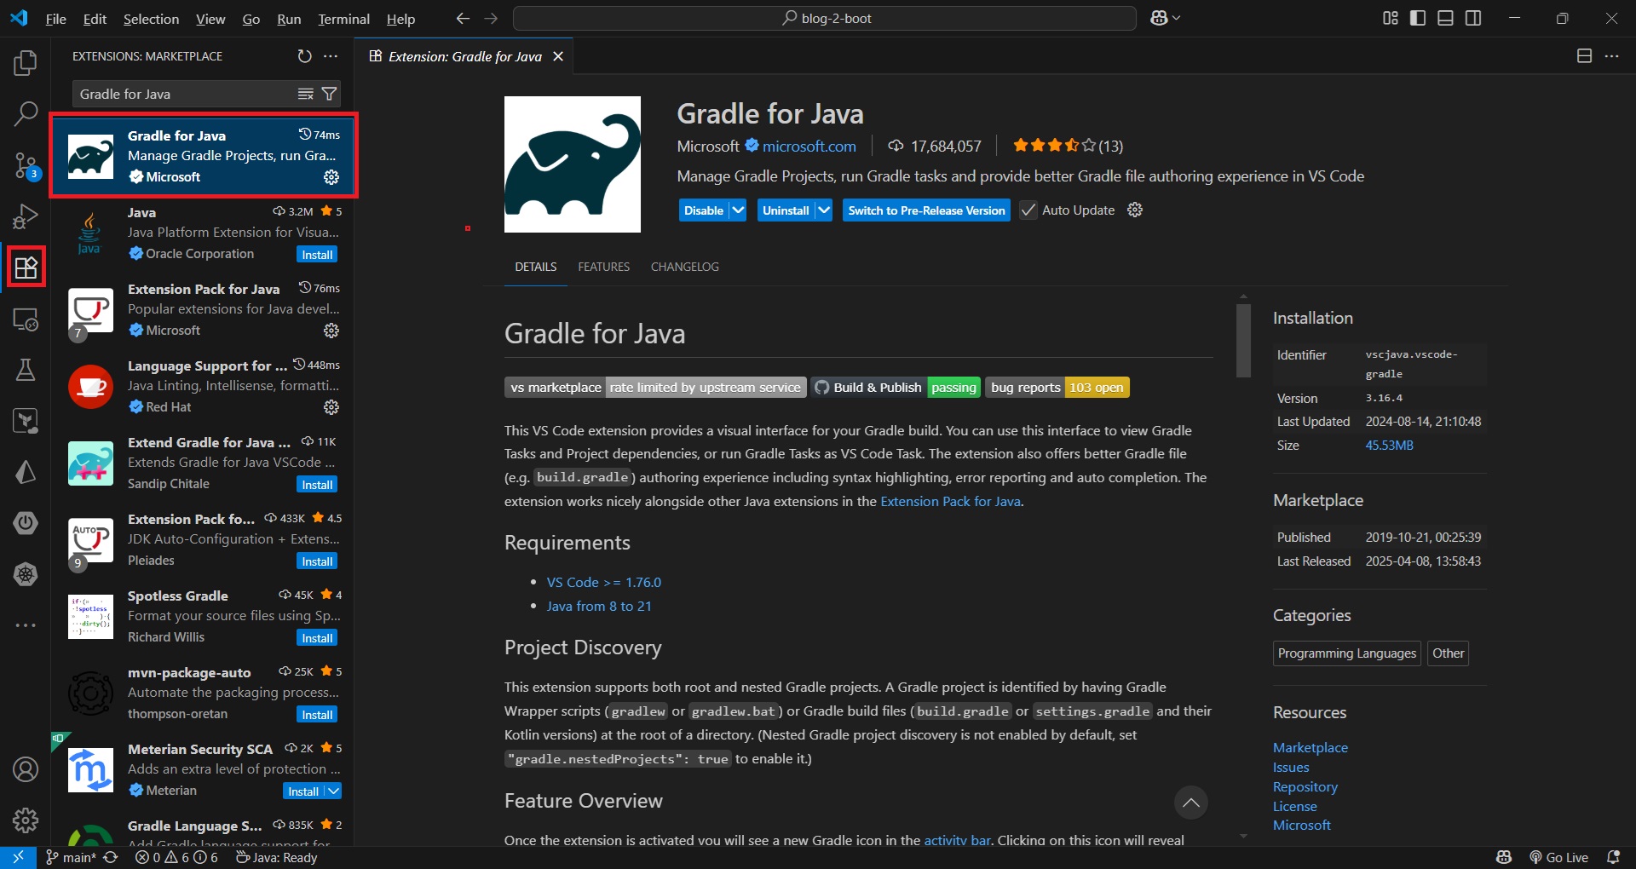The width and height of the screenshot is (1636, 869).
Task: Install the Java extension by Oracle
Action: click(317, 255)
